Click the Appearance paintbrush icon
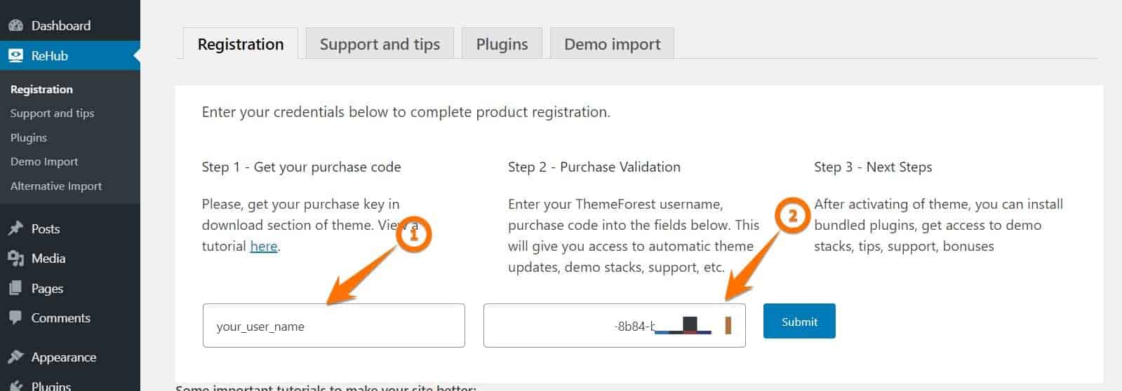The image size is (1122, 391). click(15, 357)
